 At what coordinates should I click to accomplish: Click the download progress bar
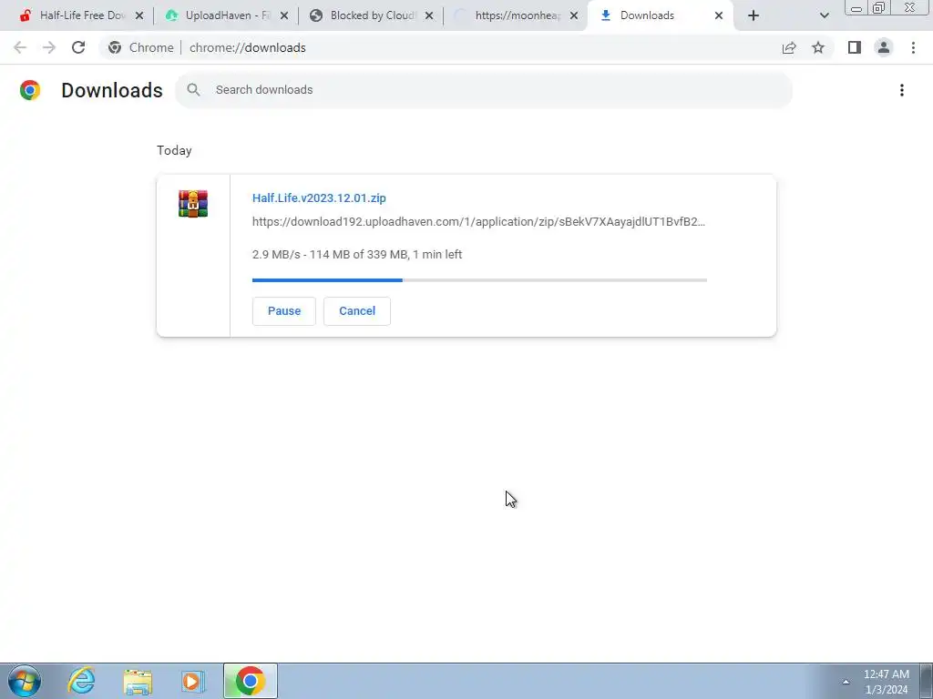[479, 280]
